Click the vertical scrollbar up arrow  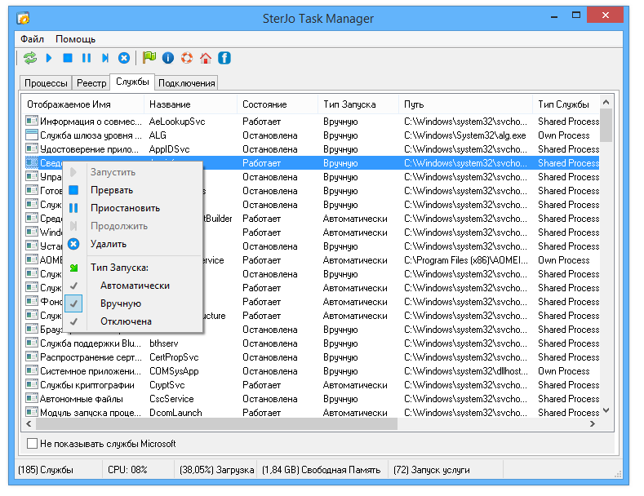606,102
